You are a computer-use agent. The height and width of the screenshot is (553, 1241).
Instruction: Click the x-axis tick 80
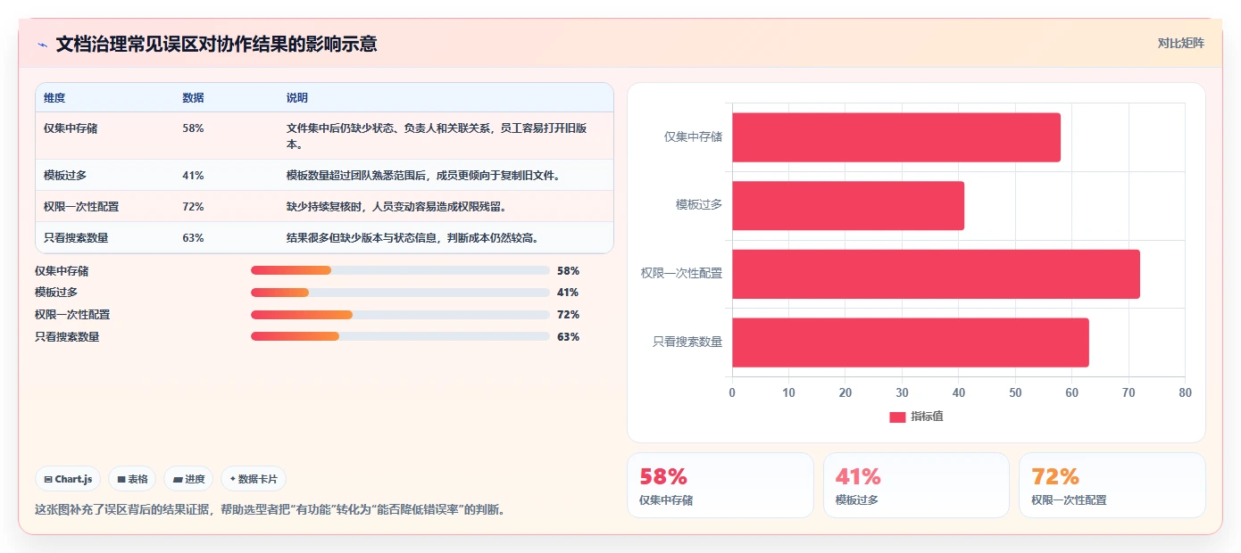click(1185, 393)
